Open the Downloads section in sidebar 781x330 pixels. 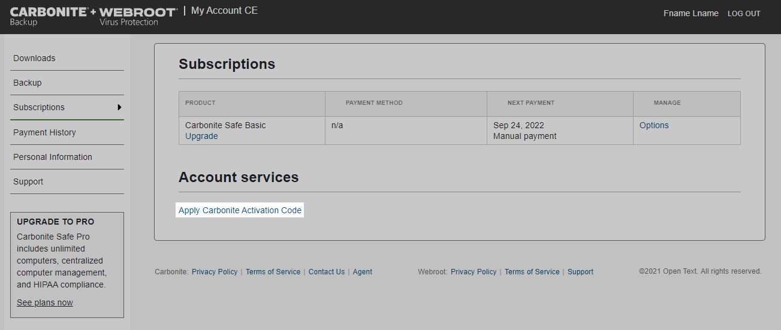pos(34,58)
